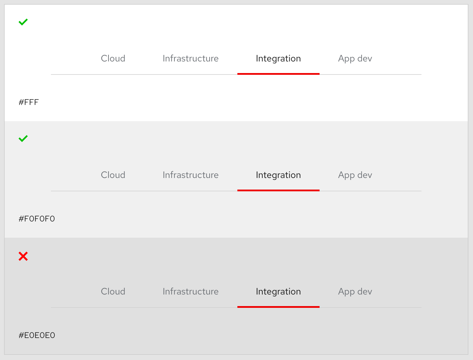
Task: Click the #E0E0E0 color label text
Action: tap(37, 335)
